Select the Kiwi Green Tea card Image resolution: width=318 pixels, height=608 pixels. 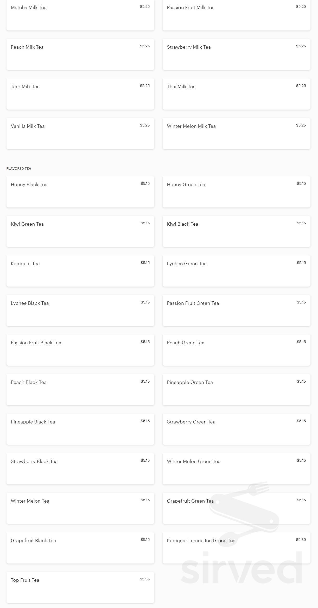click(80, 231)
